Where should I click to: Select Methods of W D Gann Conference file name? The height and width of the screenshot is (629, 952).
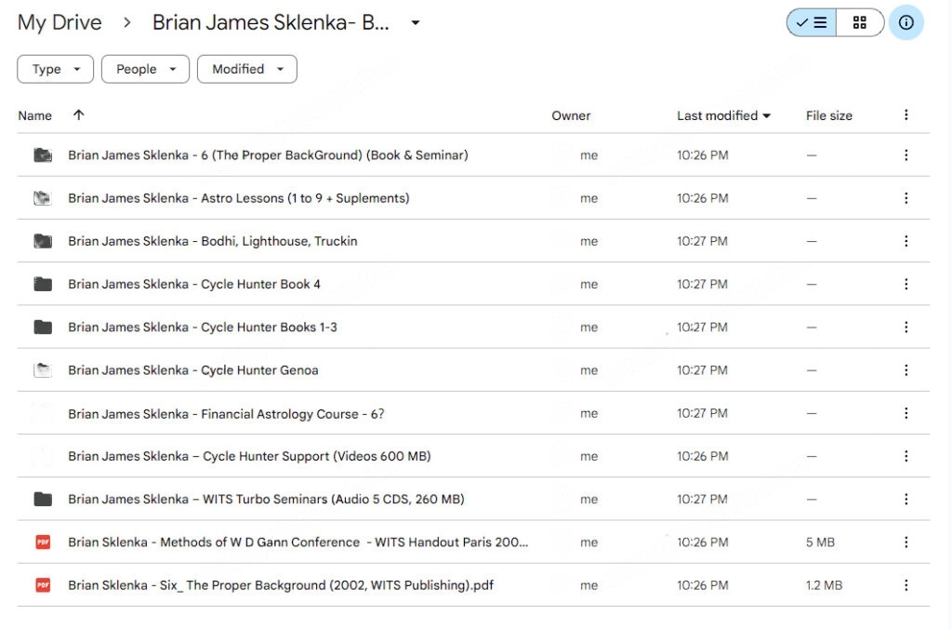[x=298, y=542]
